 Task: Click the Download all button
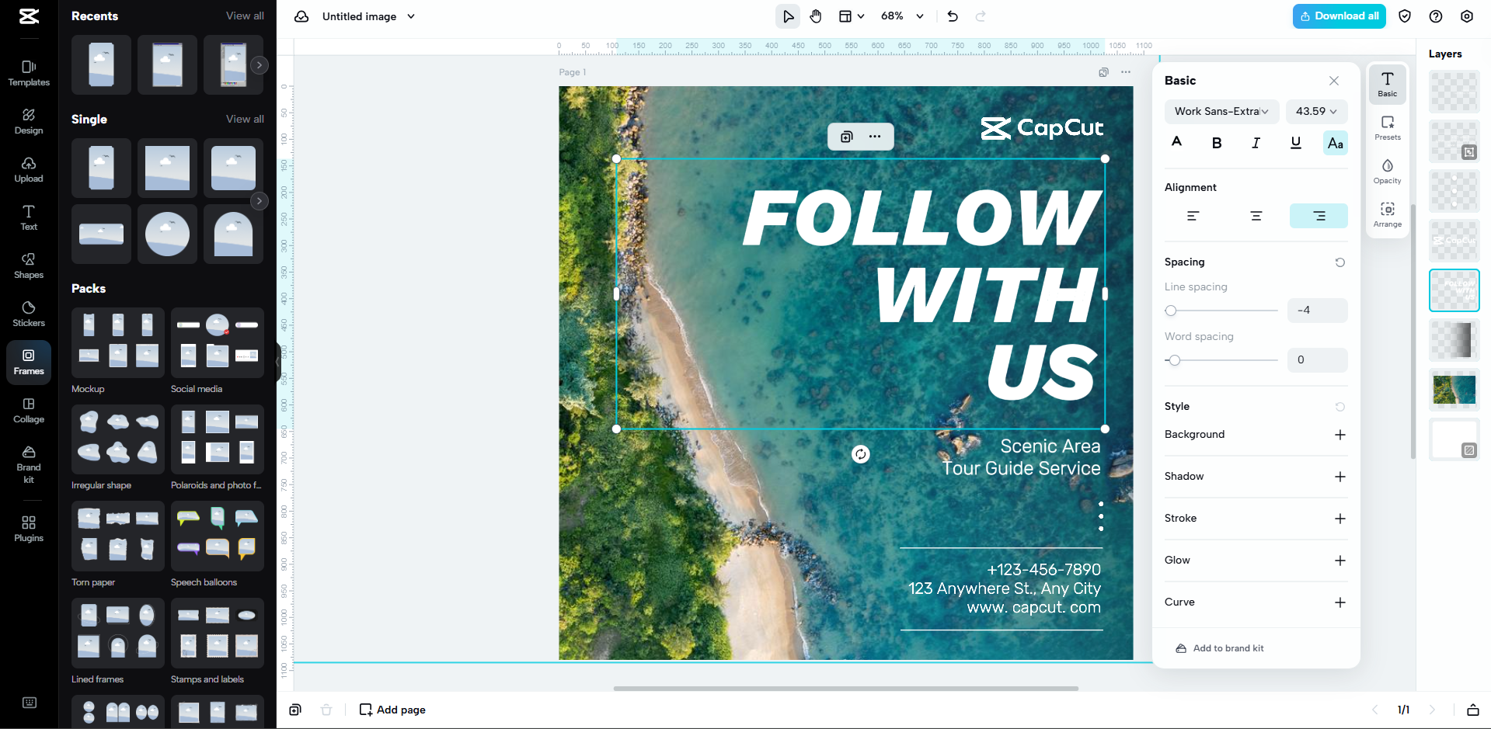1338,16
